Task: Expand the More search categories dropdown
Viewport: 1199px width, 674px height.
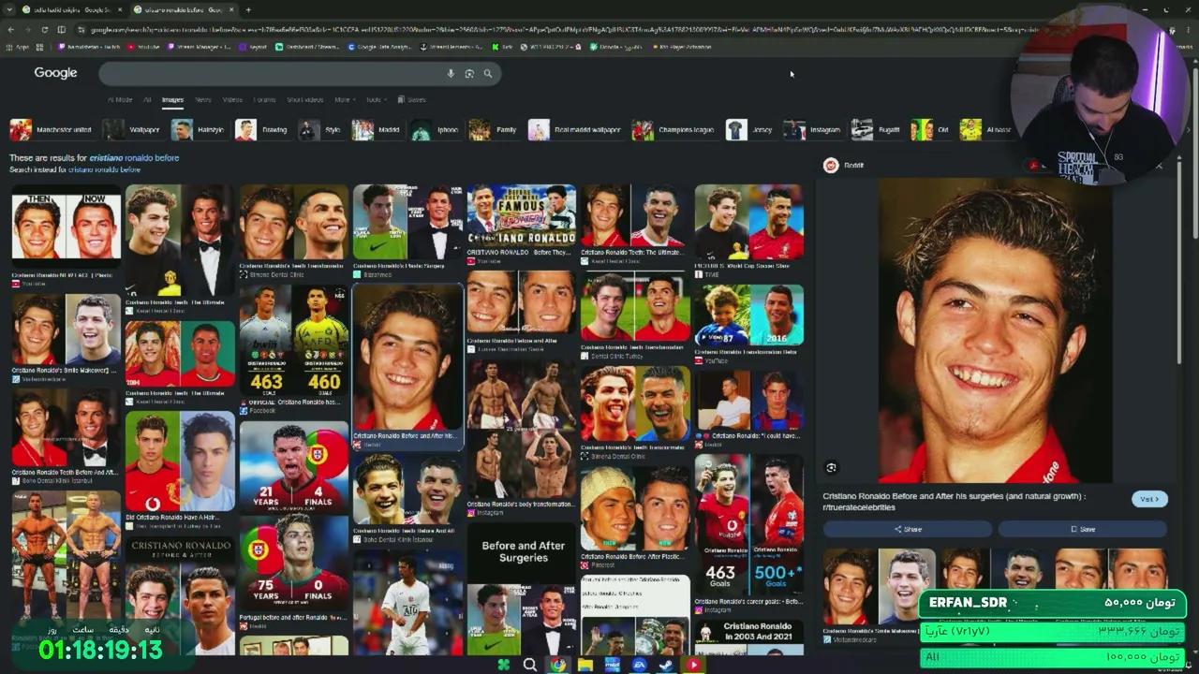Action: 344,99
